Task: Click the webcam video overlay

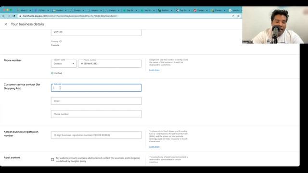Action: coord(275,25)
